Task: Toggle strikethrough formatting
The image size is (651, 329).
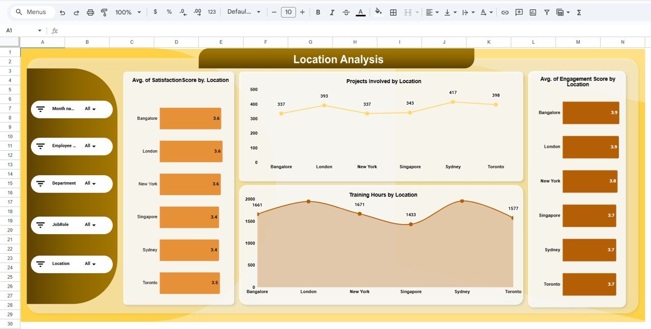Action: 346,12
